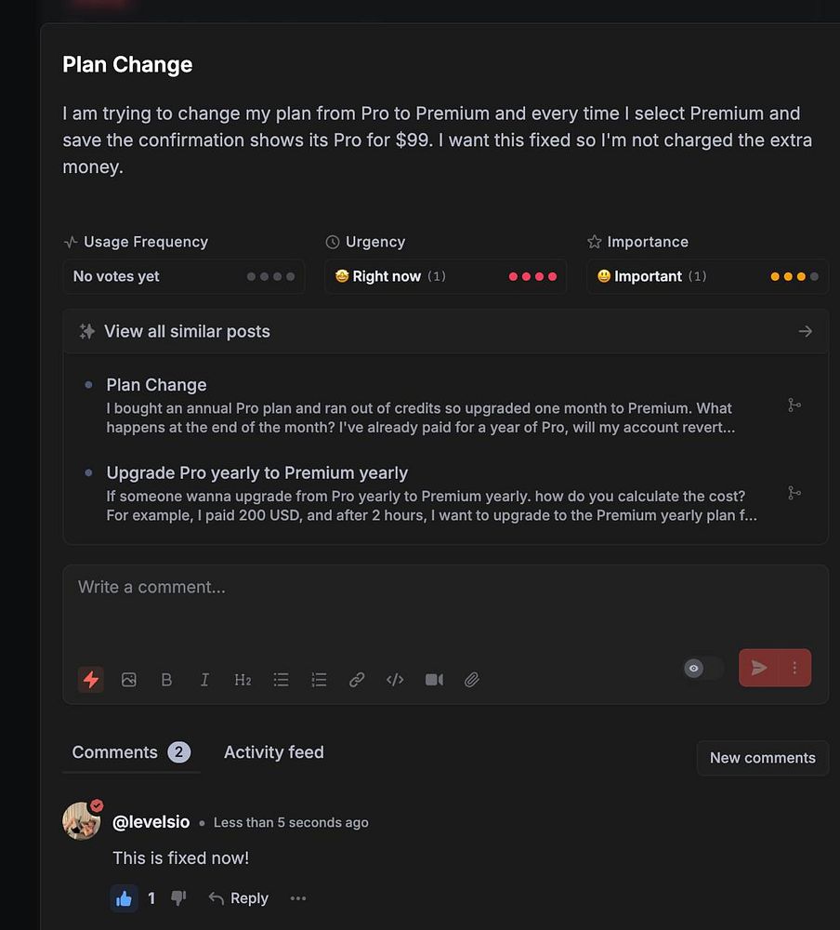Expand View all similar posts arrow
Viewport: 840px width, 930px height.
[x=806, y=331]
